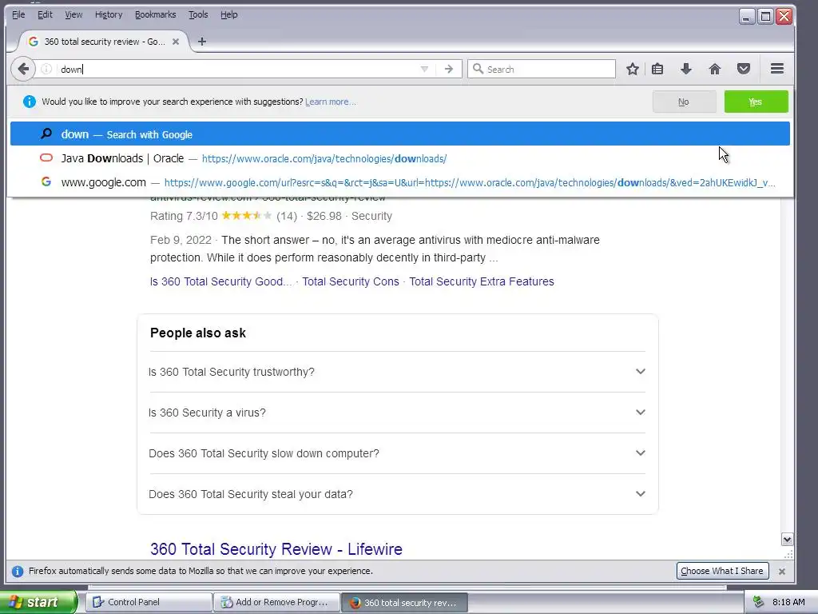Viewport: 818px width, 614px height.
Task: Switch to Add or Remove Programs taskbar item
Action: [276, 602]
